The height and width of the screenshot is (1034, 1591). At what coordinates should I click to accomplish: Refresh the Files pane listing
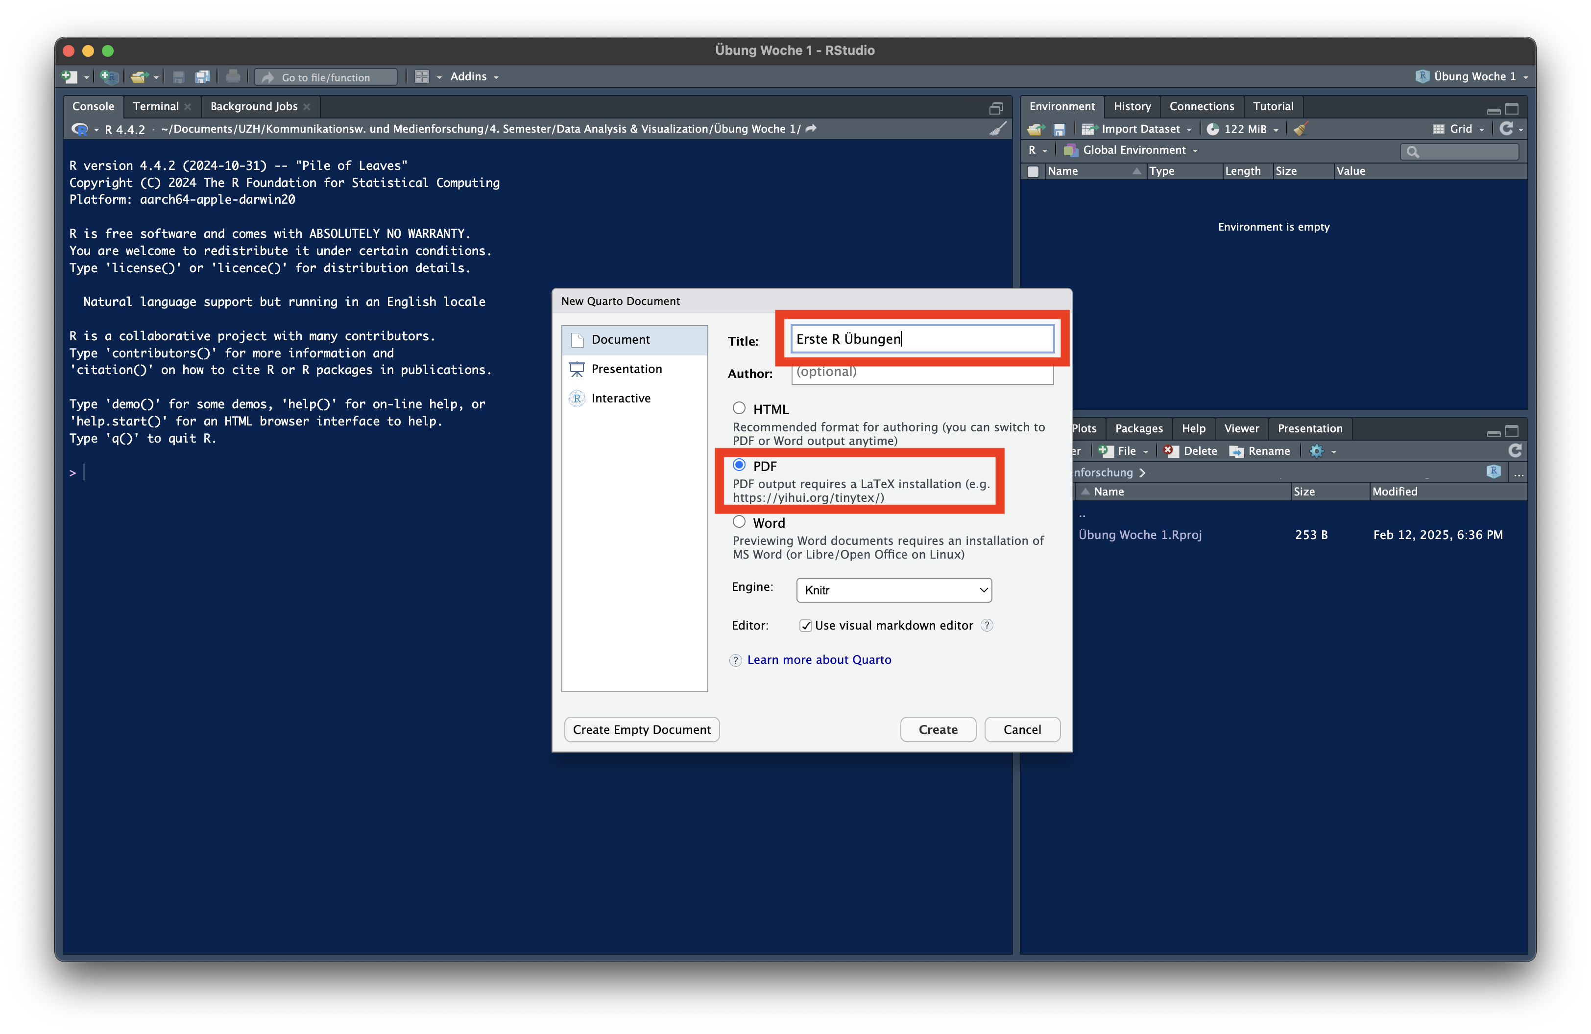click(1515, 451)
